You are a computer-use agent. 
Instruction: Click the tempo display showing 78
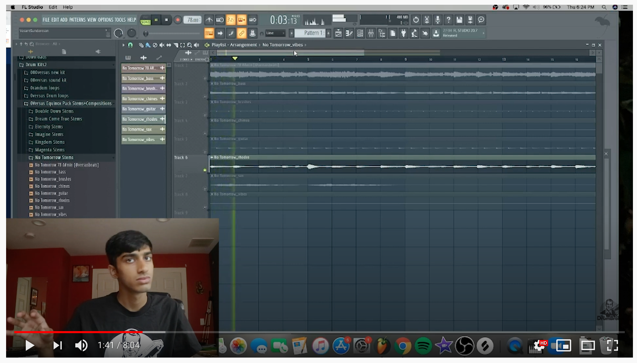coord(193,20)
